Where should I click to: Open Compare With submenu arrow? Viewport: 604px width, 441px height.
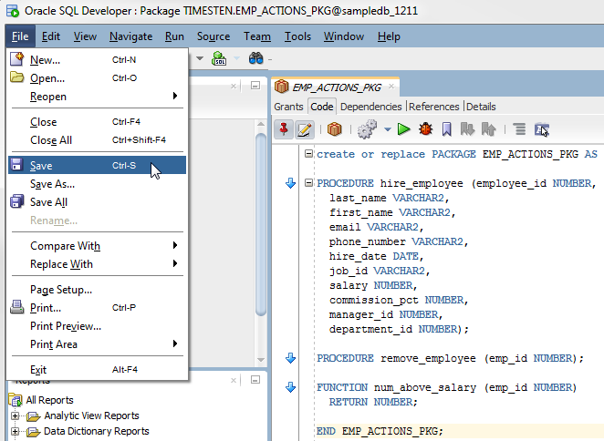coord(175,245)
